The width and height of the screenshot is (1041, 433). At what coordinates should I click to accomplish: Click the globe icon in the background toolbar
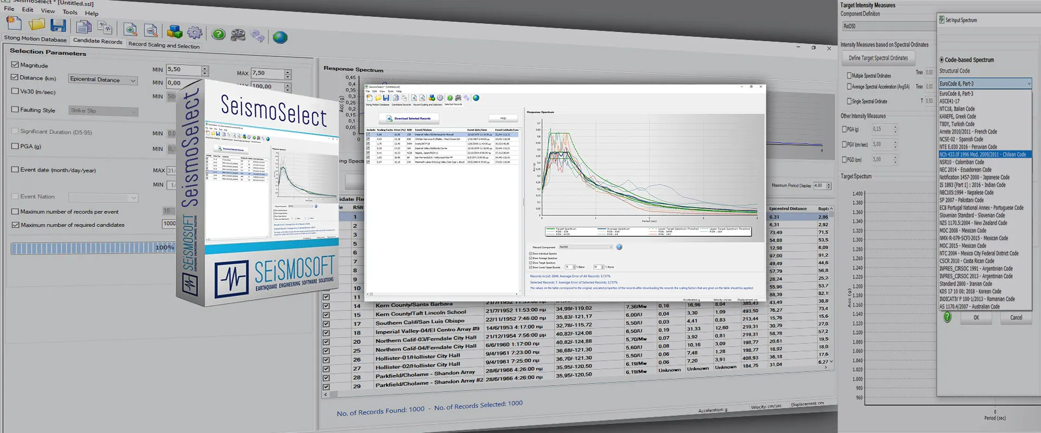coord(280,37)
